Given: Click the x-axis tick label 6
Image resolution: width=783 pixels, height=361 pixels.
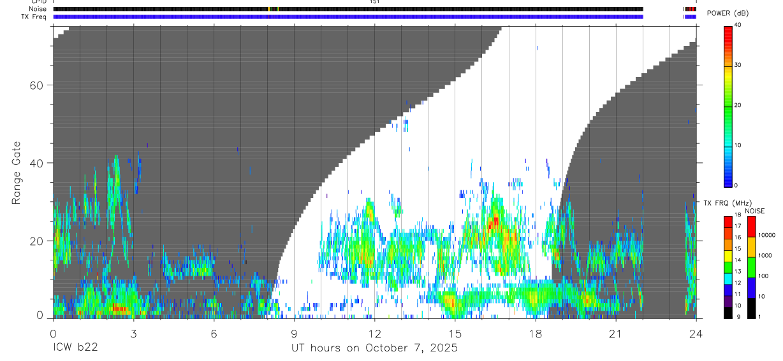Looking at the screenshot, I should 214,334.
